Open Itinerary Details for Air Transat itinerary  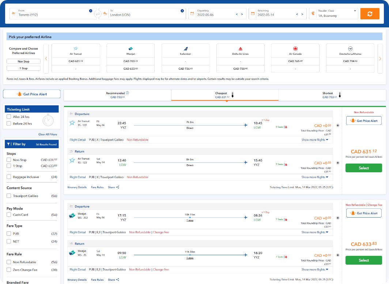click(x=77, y=187)
